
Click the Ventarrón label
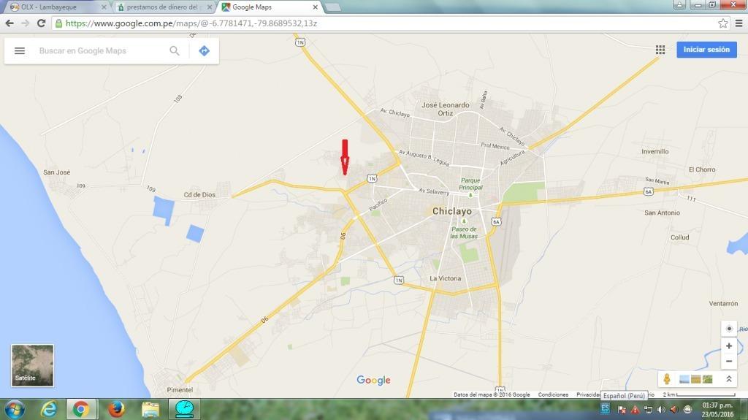pos(723,304)
